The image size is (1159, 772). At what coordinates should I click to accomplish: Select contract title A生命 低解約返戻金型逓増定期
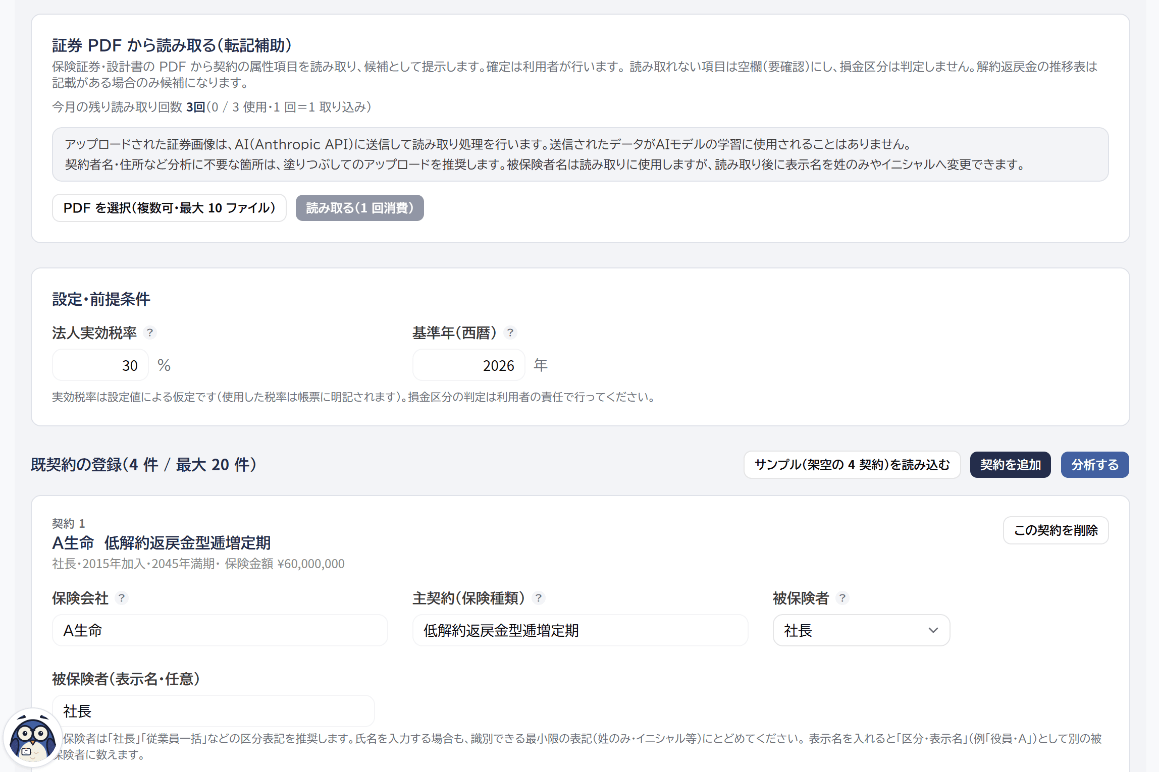[x=162, y=543]
